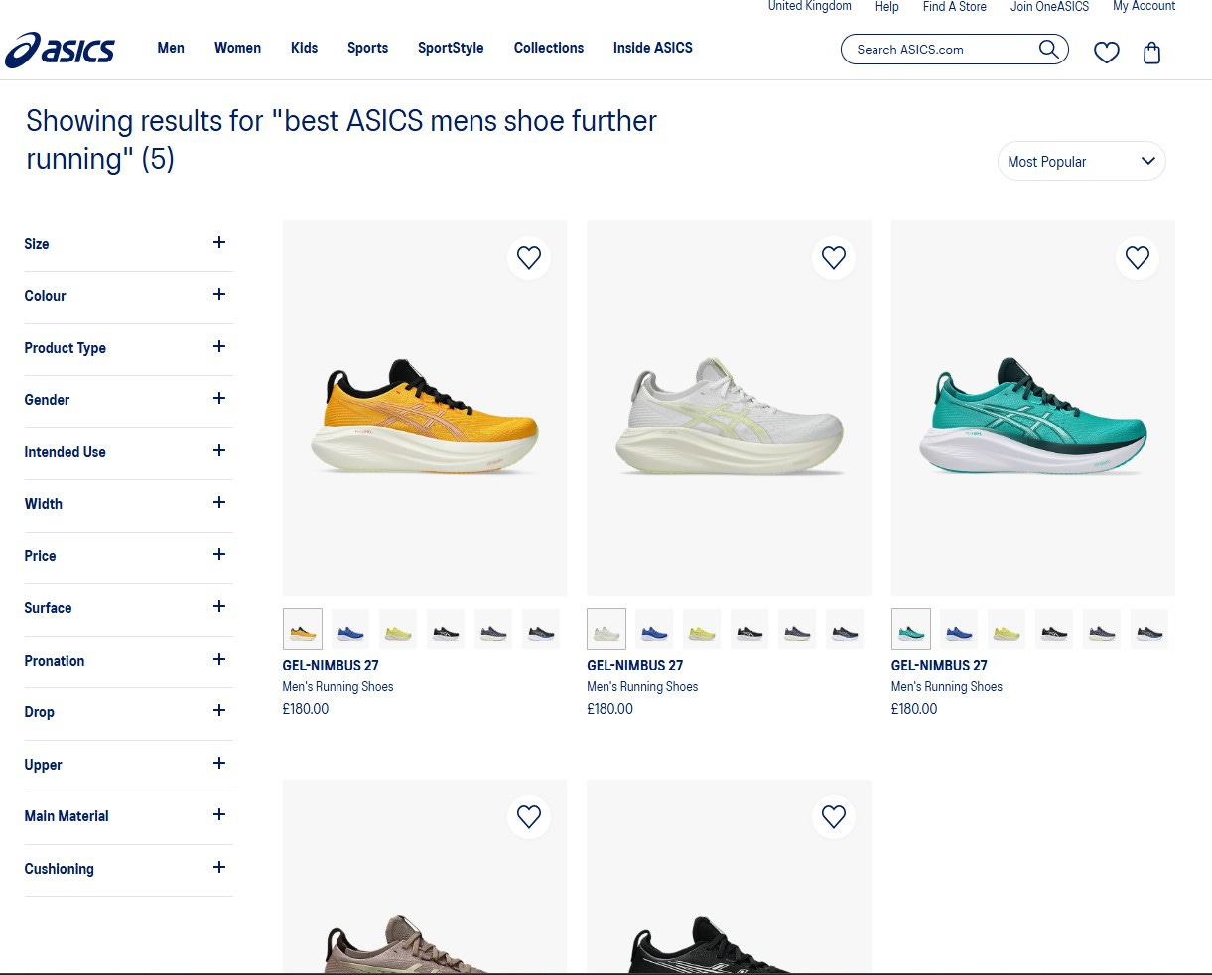Open the Inside ASICS menu
This screenshot has height=975, width=1212.
coord(653,48)
